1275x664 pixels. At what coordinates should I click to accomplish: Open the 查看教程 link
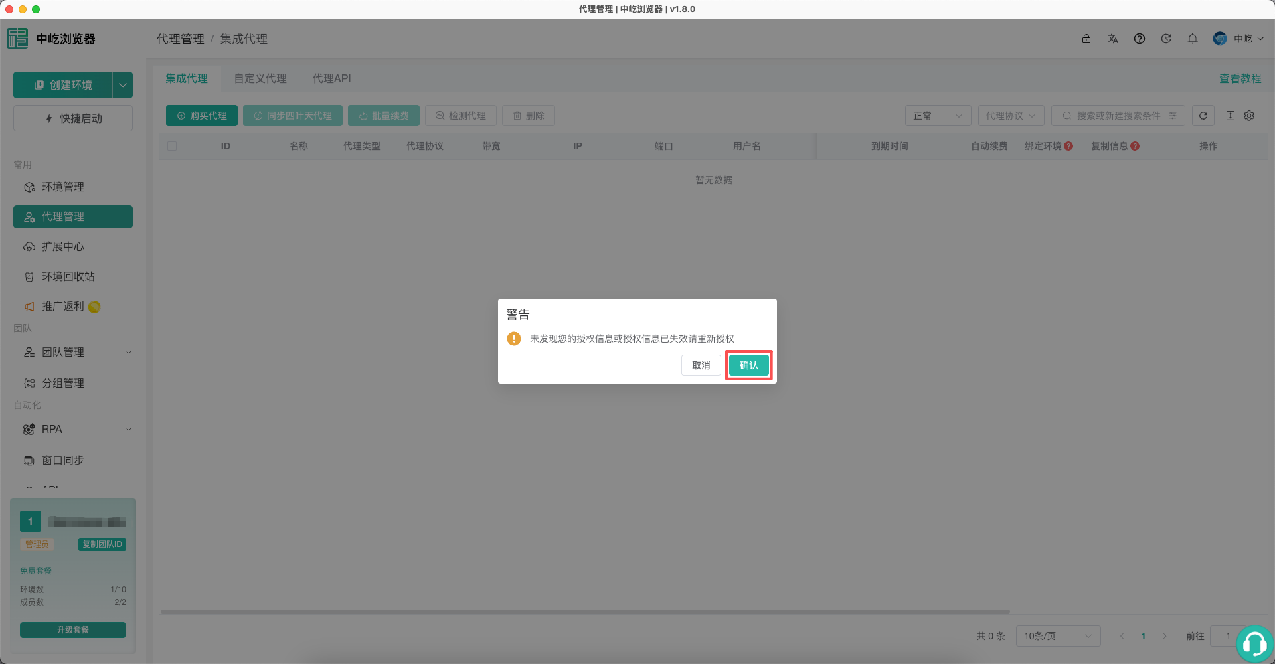[1240, 78]
